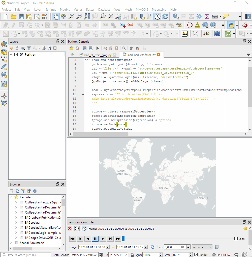Image resolution: width=252 pixels, height=257 pixels.
Task: Enable the Loop checkbox in Temporal Controller
Action: coord(236,239)
